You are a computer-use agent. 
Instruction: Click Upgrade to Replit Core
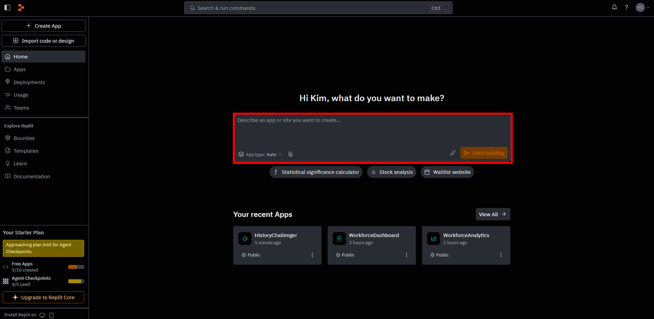pyautogui.click(x=43, y=297)
